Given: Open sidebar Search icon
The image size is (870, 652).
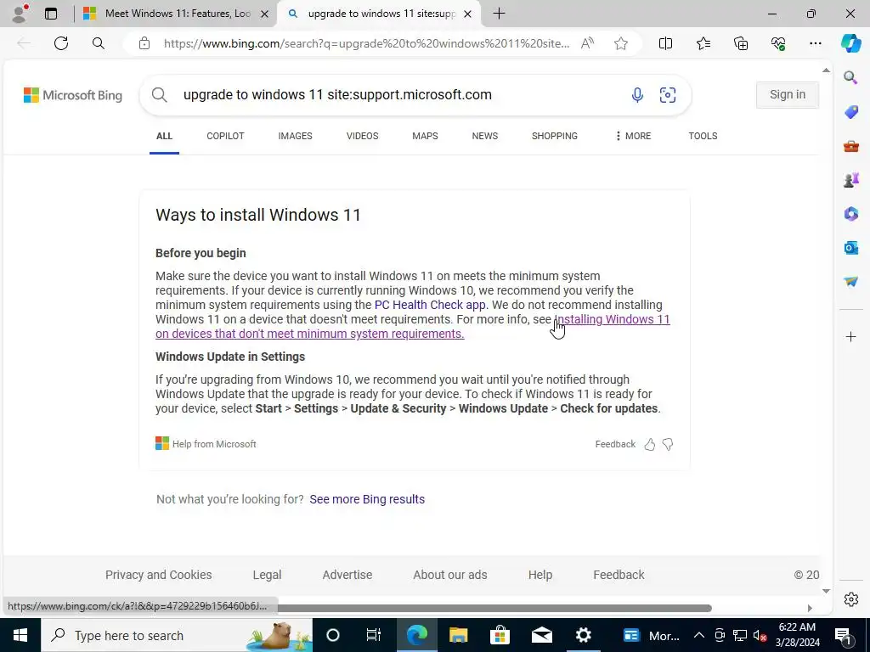Looking at the screenshot, I should tap(850, 77).
